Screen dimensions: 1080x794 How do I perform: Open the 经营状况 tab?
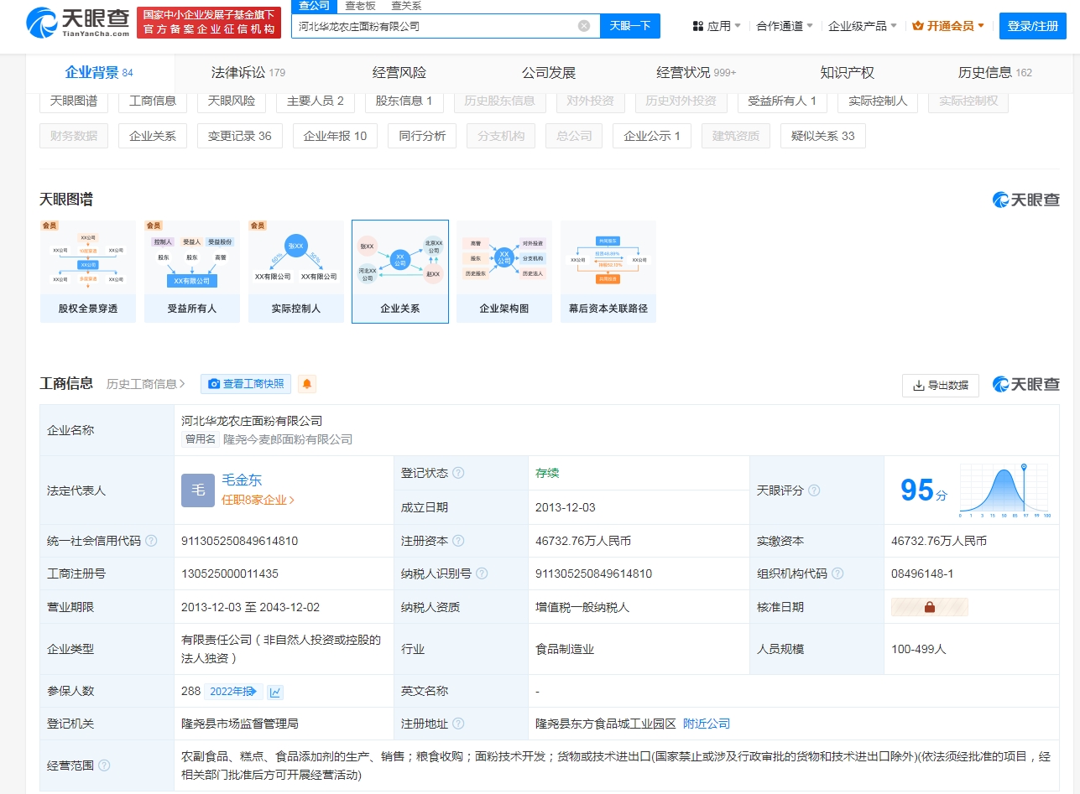pos(697,73)
